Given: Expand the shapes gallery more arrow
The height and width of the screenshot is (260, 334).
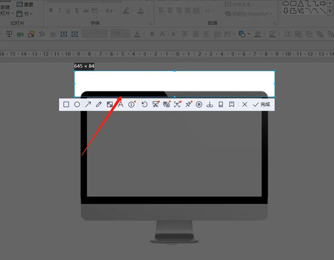Looking at the screenshot, I should pos(330,11).
